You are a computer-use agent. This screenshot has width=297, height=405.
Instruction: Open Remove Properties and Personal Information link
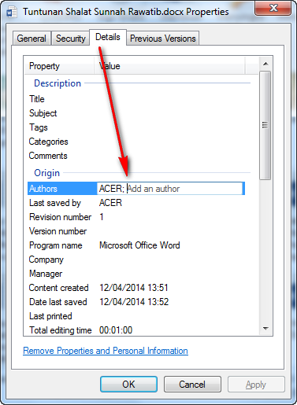click(x=106, y=351)
